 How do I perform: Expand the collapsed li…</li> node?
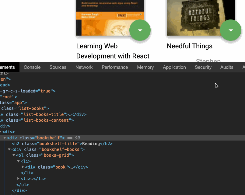18,179
